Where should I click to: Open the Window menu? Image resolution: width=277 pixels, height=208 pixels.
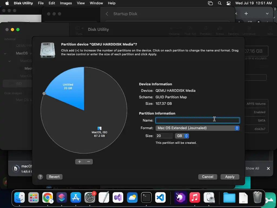coord(96,3)
